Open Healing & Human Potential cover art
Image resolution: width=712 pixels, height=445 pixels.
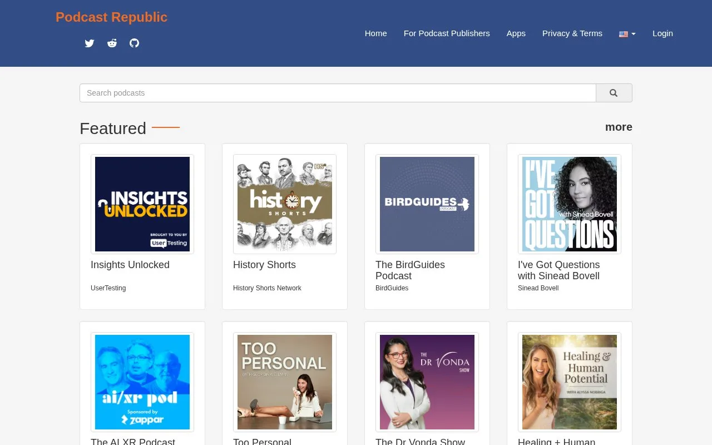tap(570, 382)
